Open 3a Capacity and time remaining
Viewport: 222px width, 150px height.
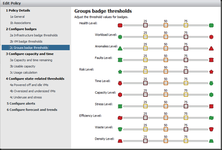tap(31, 60)
